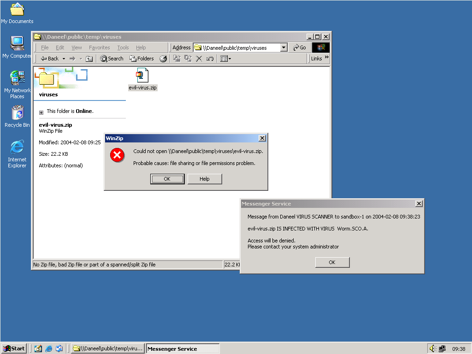The width and height of the screenshot is (472, 354).
Task: Close the Messenger Service dialog
Action: coord(419,204)
